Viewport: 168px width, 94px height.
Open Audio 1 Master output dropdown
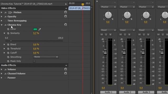[x=108, y=7]
